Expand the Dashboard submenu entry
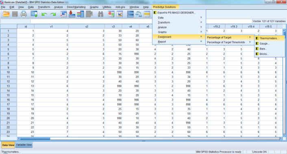 tap(179, 37)
